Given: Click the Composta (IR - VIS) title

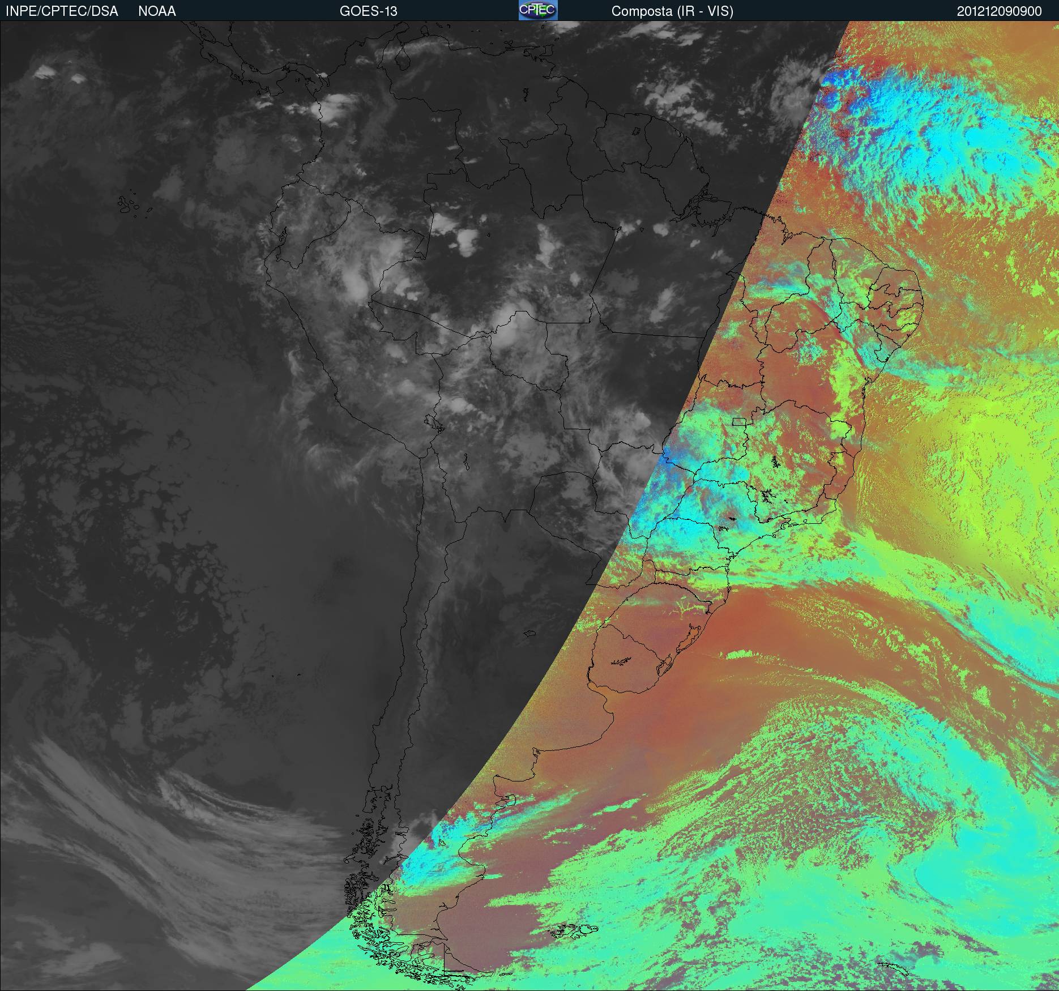Looking at the screenshot, I should 672,11.
